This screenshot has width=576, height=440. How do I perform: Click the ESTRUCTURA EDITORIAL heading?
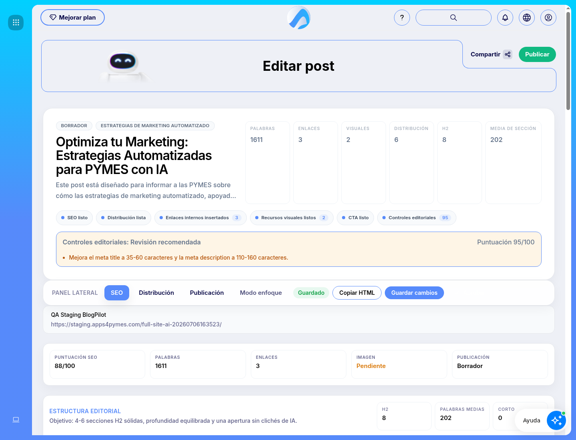click(85, 411)
